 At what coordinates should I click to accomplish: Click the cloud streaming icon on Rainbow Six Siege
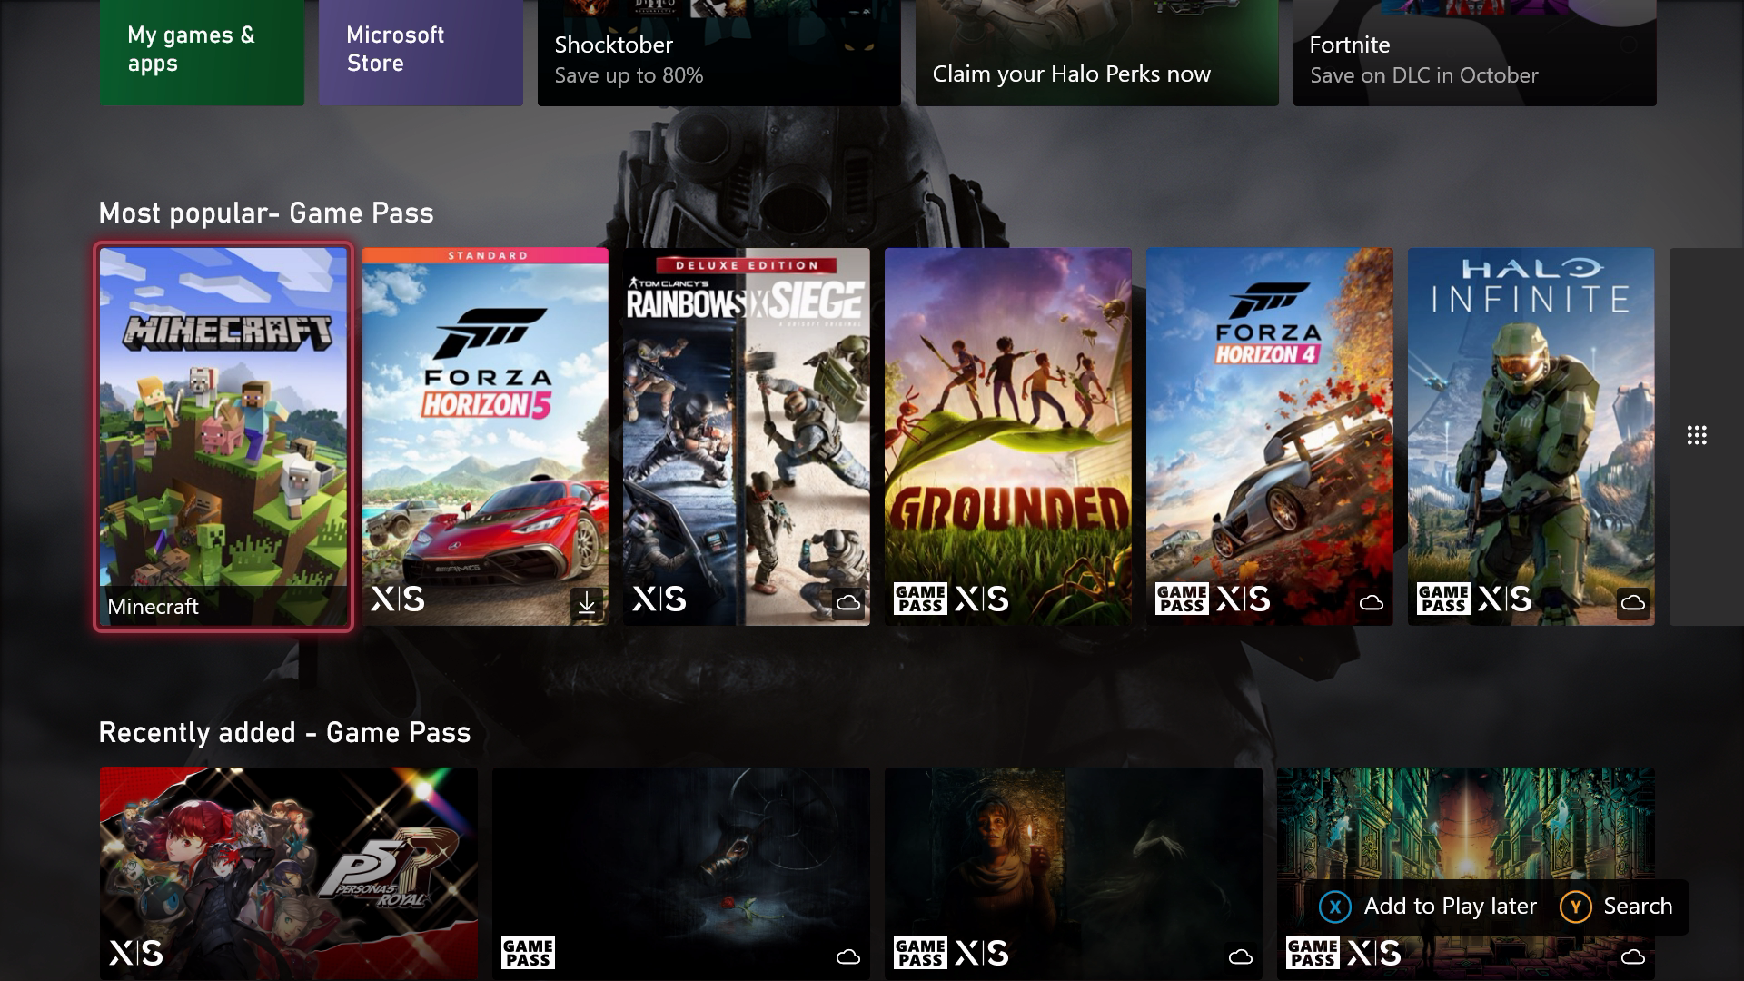pos(848,600)
